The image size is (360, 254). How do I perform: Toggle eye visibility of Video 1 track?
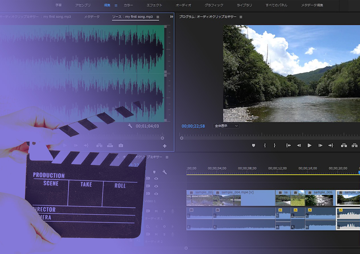coord(156,194)
